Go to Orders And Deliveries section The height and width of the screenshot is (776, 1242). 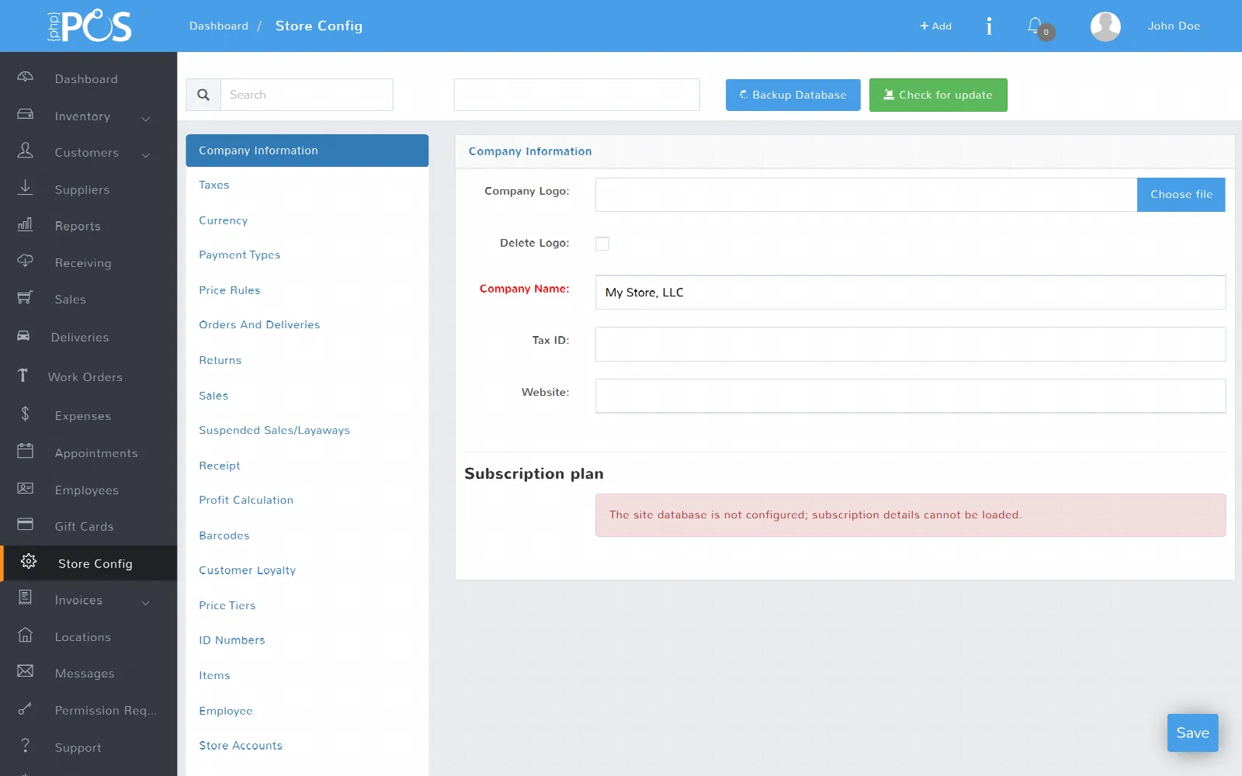(x=259, y=325)
